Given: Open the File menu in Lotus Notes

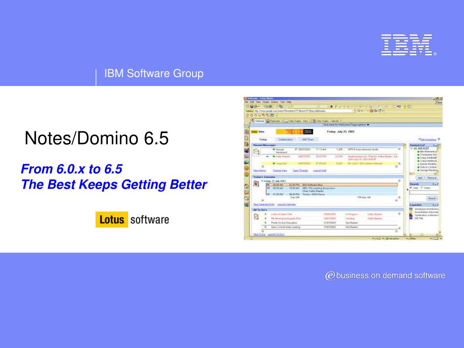Looking at the screenshot, I should point(246,102).
